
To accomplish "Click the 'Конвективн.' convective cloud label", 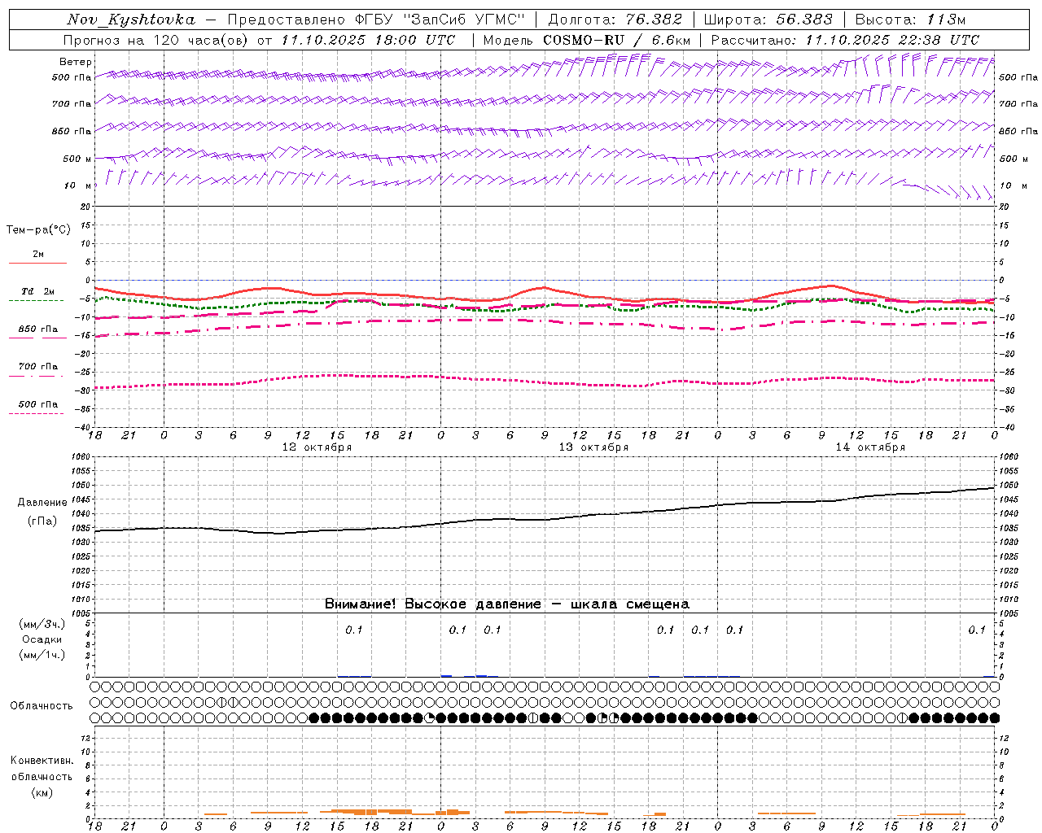I will 42,761.
